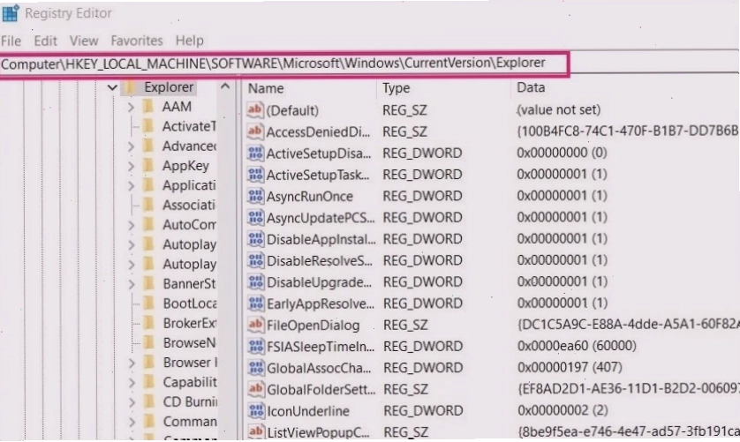Select the BrowseNewProcess tree key
This screenshot has height=442, width=740.
coord(189,343)
